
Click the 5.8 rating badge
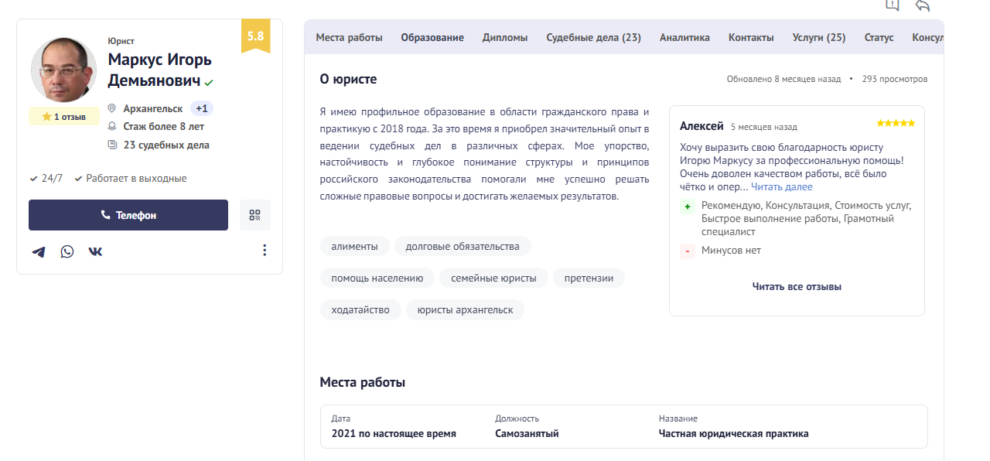255,36
